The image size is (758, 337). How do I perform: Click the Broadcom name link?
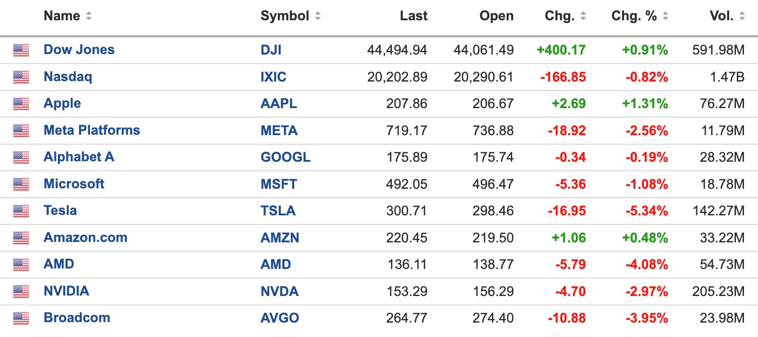[77, 318]
